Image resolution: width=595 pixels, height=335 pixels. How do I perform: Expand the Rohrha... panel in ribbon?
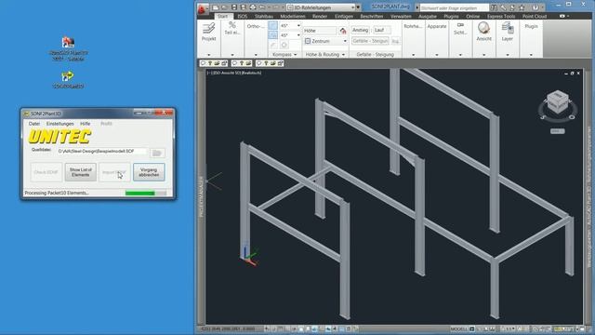[413, 55]
